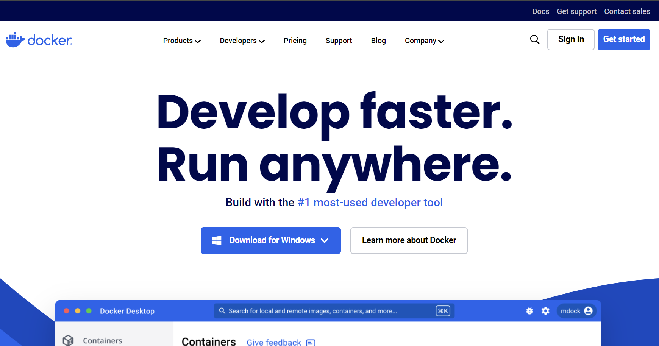Viewport: 659px width, 346px height.
Task: Click the Give feedback link
Action: pos(274,342)
